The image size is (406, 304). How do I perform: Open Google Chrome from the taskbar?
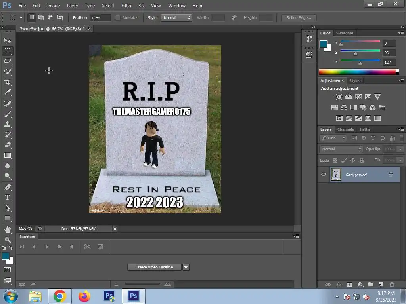click(60, 296)
